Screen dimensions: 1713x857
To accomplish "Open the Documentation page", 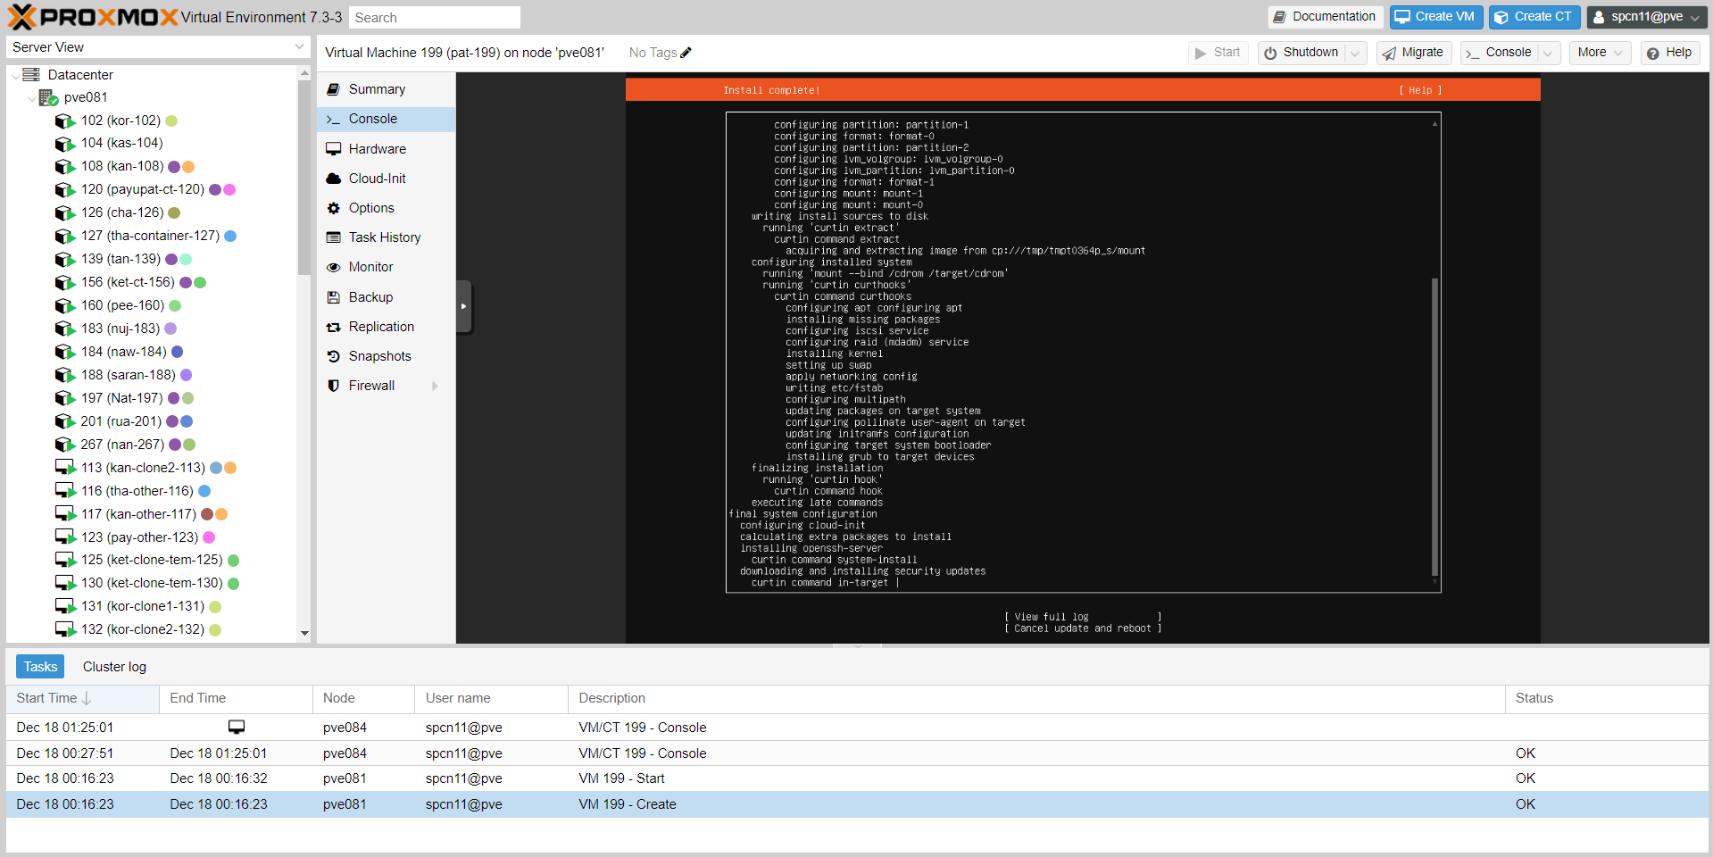I will (x=1325, y=16).
